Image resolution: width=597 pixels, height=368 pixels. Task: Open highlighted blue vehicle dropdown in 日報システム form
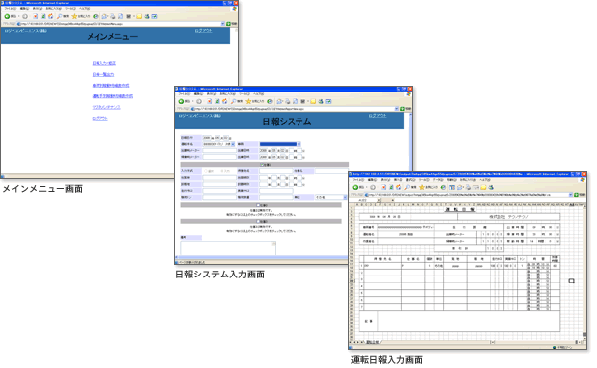coord(298,144)
